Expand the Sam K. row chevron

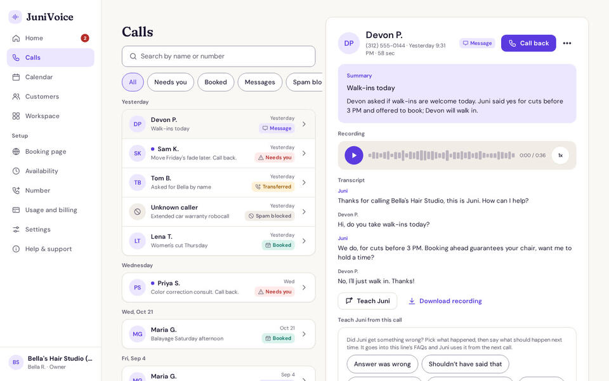[304, 153]
